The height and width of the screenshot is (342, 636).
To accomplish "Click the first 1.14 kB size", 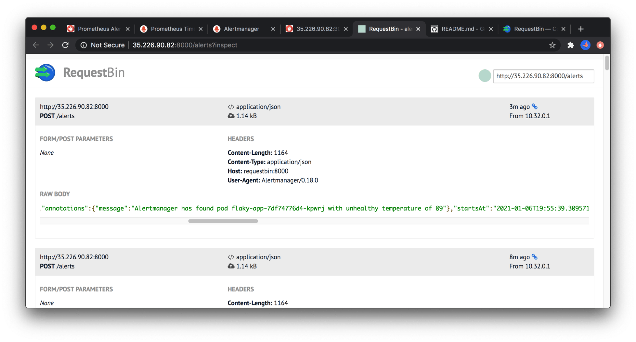I will [246, 116].
